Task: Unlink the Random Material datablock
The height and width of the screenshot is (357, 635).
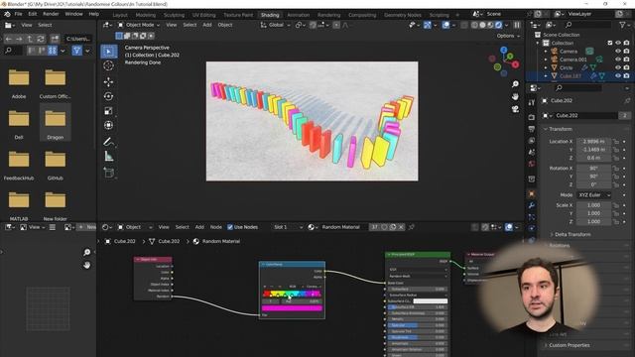Action: [x=401, y=227]
